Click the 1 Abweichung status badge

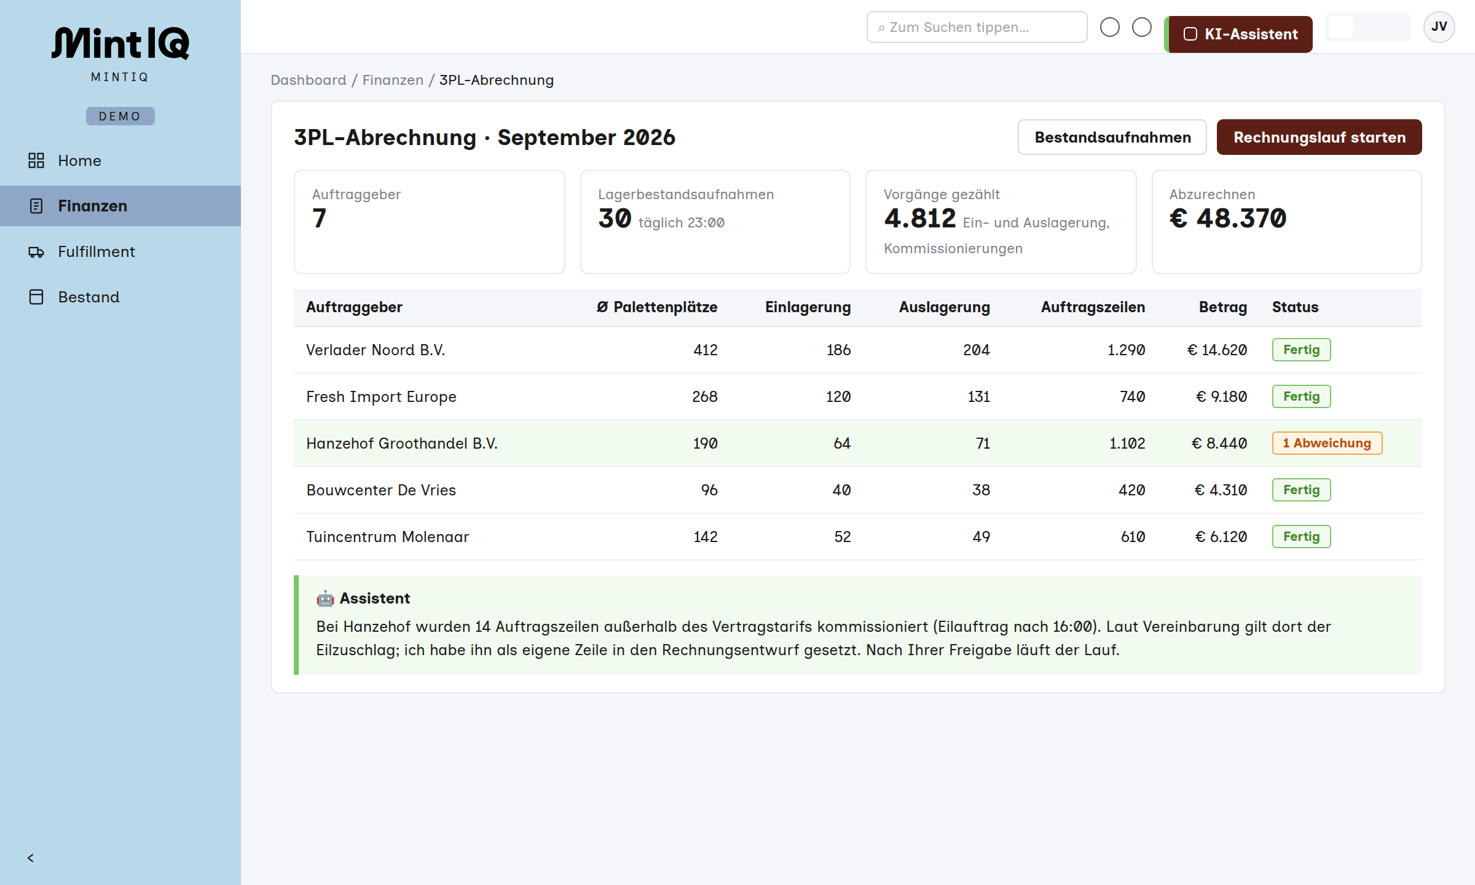click(x=1327, y=443)
